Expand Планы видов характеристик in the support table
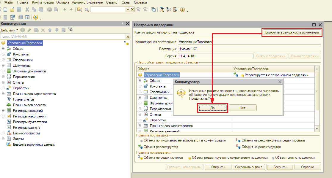The width and height of the screenshot is (332, 178). coord(140,125)
